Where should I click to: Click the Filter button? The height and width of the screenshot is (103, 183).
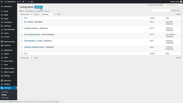(59, 14)
